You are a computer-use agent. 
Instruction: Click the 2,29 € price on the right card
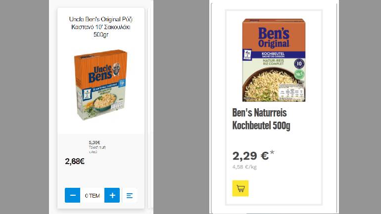coord(250,156)
